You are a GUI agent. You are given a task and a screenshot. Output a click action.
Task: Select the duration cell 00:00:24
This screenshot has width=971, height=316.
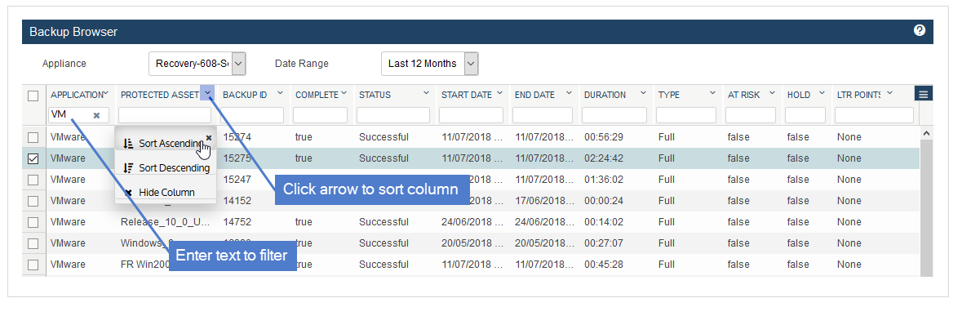click(x=604, y=201)
